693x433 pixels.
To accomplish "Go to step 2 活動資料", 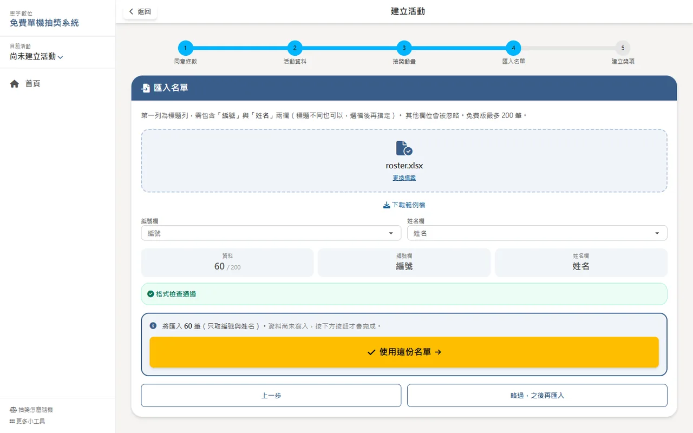I will [x=295, y=48].
